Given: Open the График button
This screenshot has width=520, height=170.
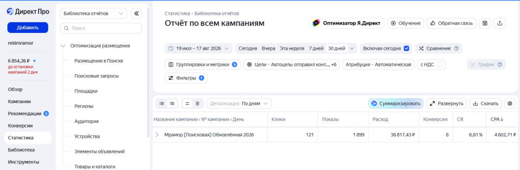Looking at the screenshot, I should coord(486,65).
